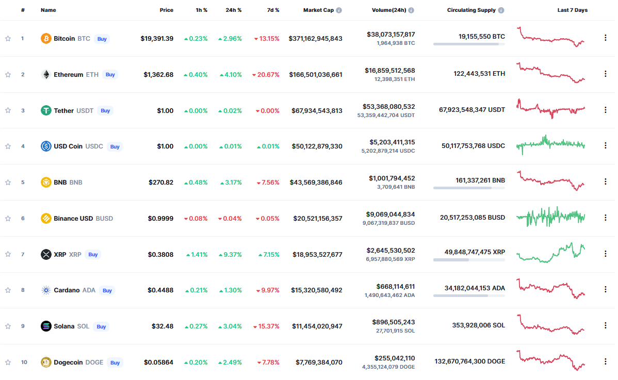
Task: Sort by the 24h % column header
Action: pos(233,10)
